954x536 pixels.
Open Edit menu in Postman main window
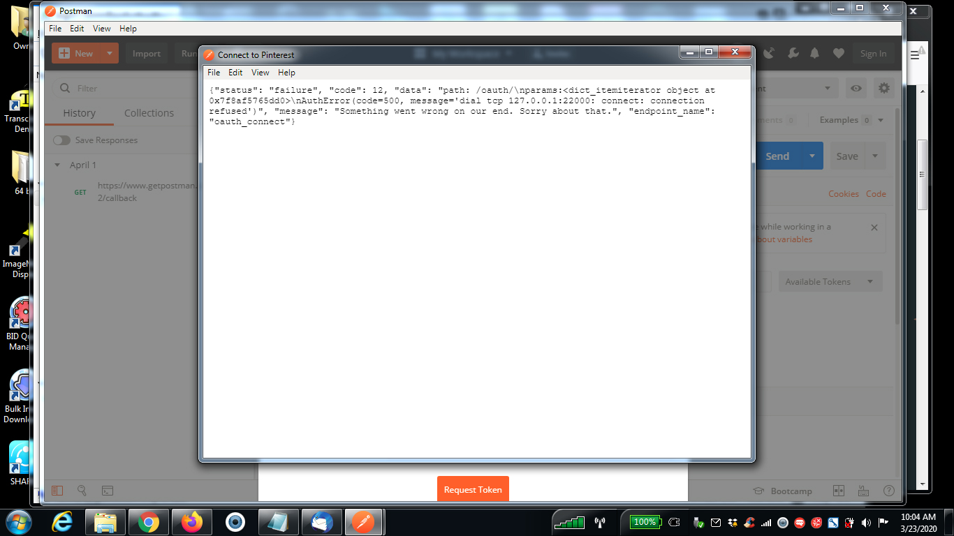coord(77,29)
